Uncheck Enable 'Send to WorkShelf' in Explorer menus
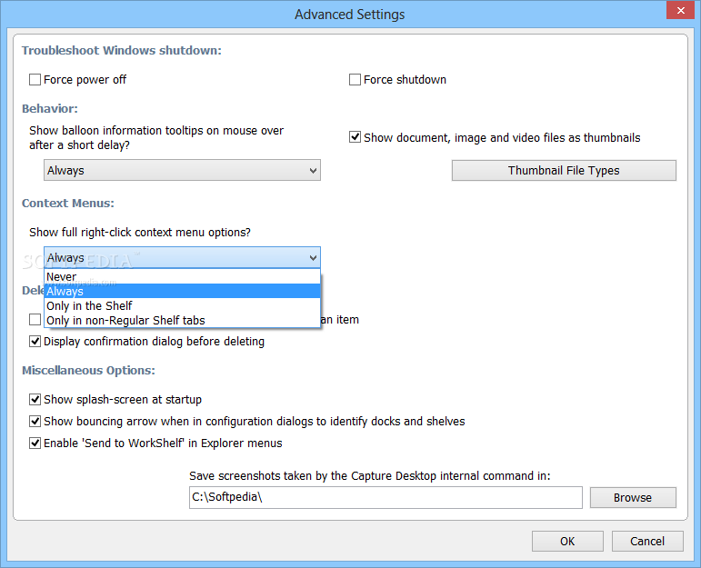Viewport: 701px width, 568px height. pyautogui.click(x=35, y=443)
